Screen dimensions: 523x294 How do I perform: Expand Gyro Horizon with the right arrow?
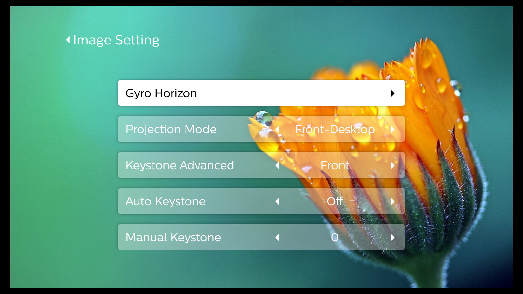coord(393,93)
